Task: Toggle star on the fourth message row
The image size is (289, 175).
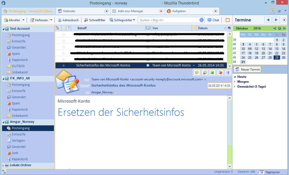Action: click(64, 53)
